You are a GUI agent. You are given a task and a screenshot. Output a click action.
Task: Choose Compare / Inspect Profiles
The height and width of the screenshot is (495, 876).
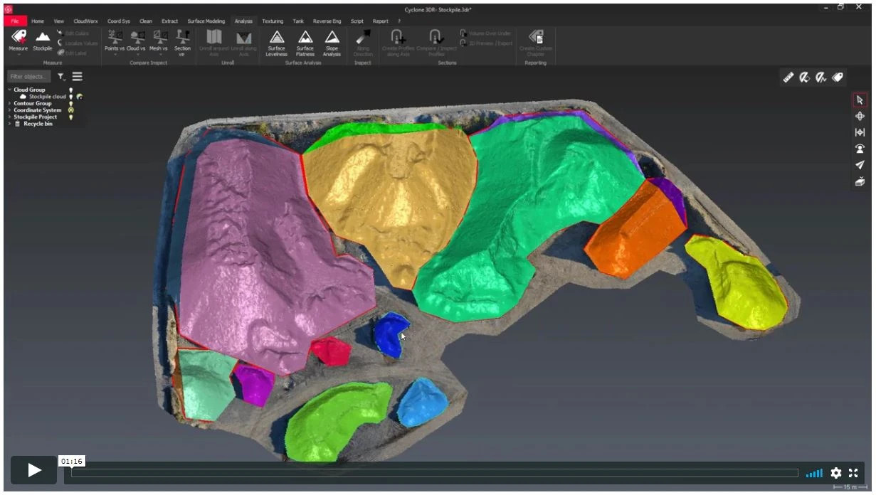coord(436,43)
